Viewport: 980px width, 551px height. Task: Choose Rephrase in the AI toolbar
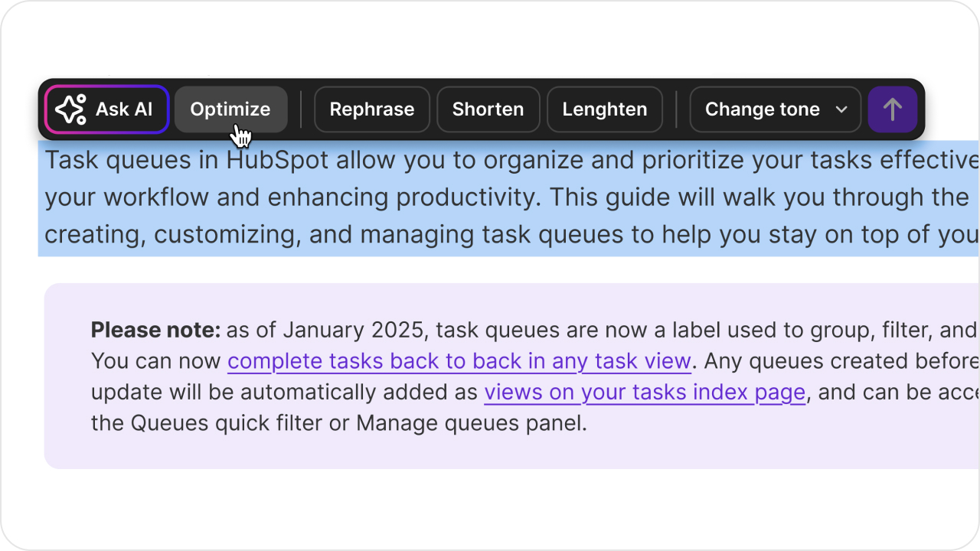372,109
